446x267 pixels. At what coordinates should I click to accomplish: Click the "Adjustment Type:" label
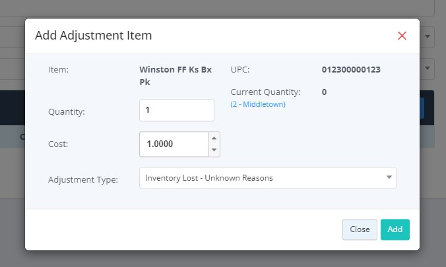[x=83, y=179]
